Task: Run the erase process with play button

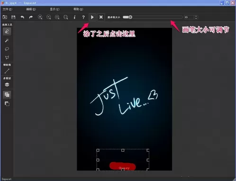Action: [92, 17]
